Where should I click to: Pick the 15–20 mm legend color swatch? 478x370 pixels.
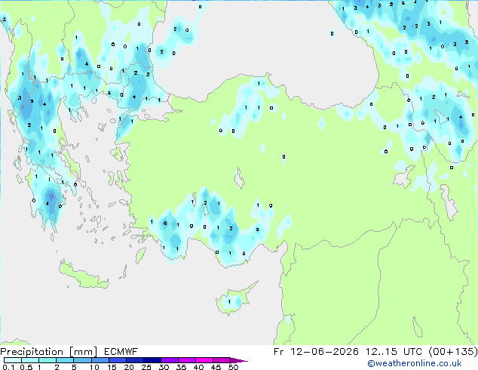pyautogui.click(x=117, y=360)
